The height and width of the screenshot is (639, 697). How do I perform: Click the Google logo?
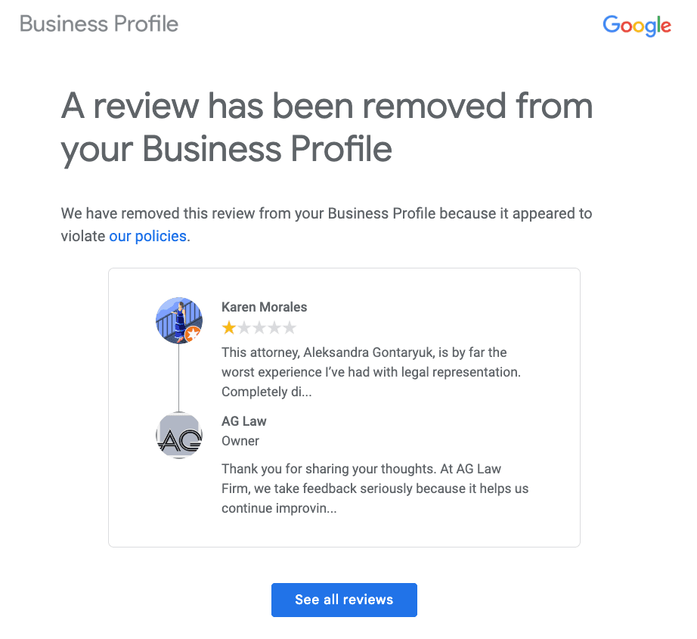pyautogui.click(x=637, y=26)
